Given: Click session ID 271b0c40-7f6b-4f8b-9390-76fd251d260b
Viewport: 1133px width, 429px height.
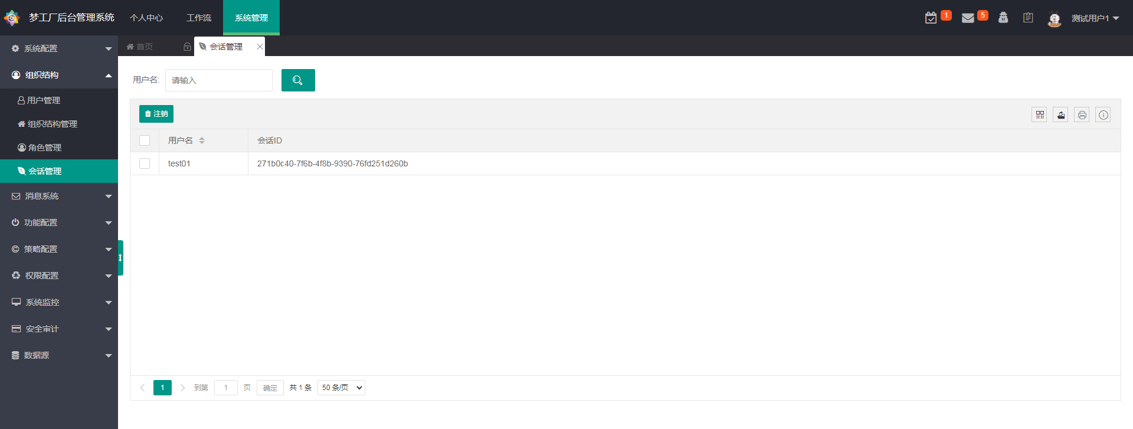Looking at the screenshot, I should click(x=333, y=163).
